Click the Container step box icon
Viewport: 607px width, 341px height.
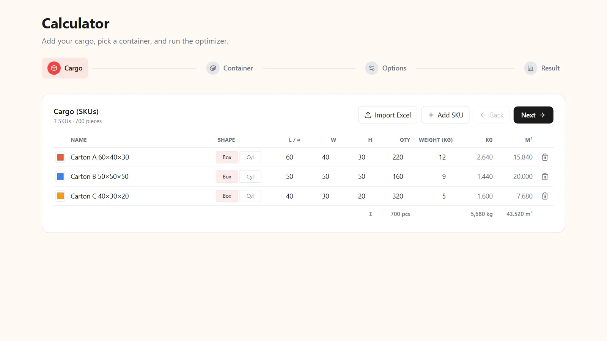tap(213, 68)
